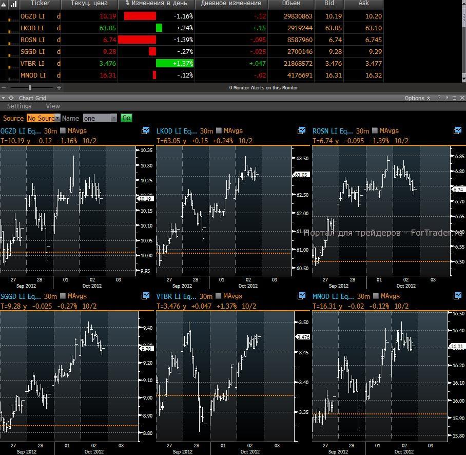Enable MAvgs checkbox on ROSN chart

pyautogui.click(x=375, y=131)
